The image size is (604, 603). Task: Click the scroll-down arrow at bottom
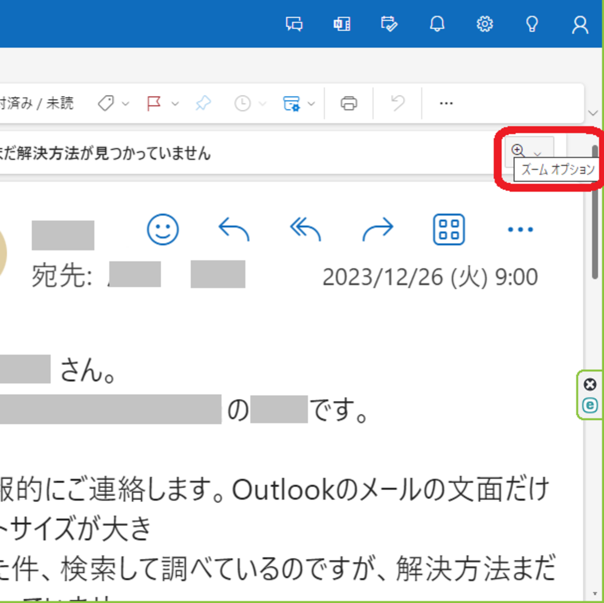click(595, 594)
